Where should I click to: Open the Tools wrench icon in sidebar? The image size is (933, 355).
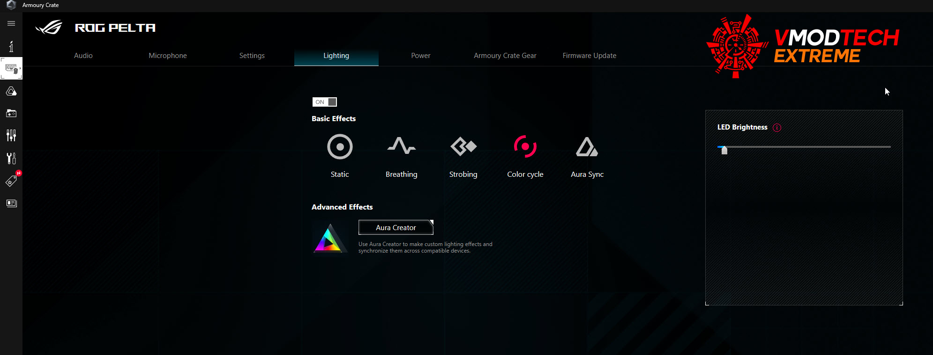tap(11, 158)
